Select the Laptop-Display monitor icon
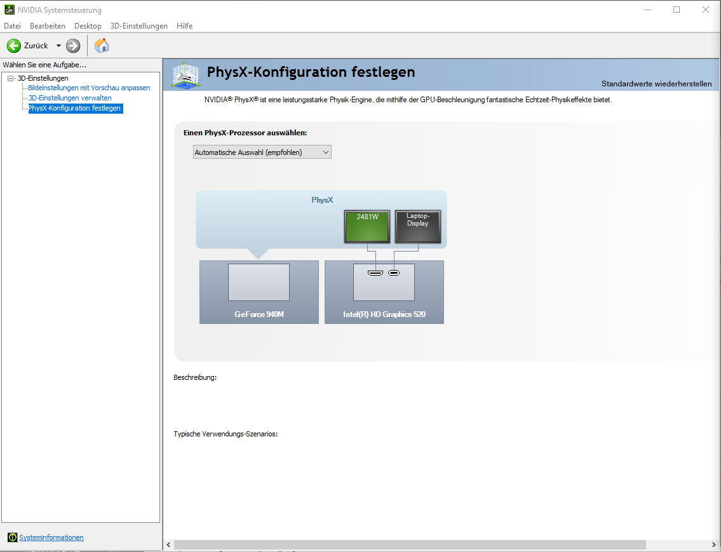Image resolution: width=721 pixels, height=552 pixels. click(x=417, y=227)
